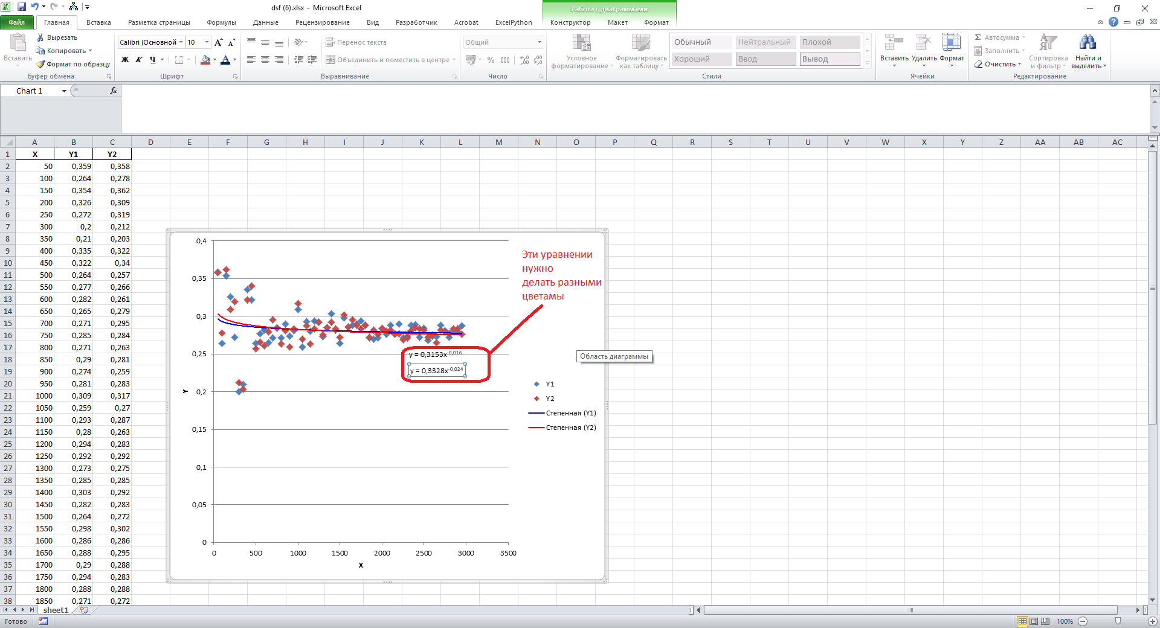Click the Save icon in quick access toolbar
The image size is (1160, 628).
22,7
